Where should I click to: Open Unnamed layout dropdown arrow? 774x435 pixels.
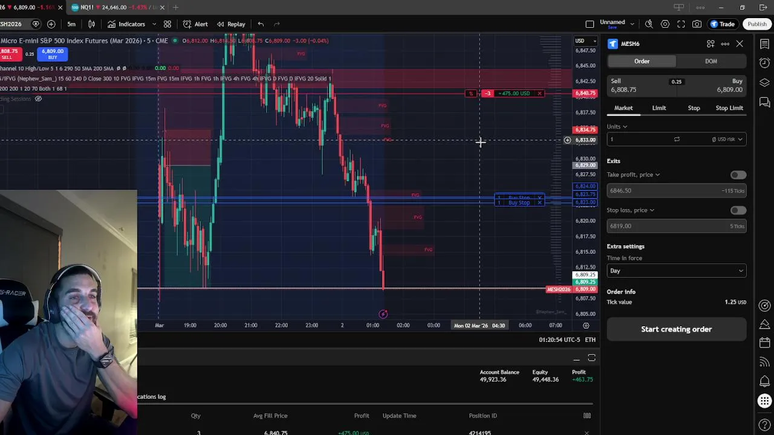632,24
